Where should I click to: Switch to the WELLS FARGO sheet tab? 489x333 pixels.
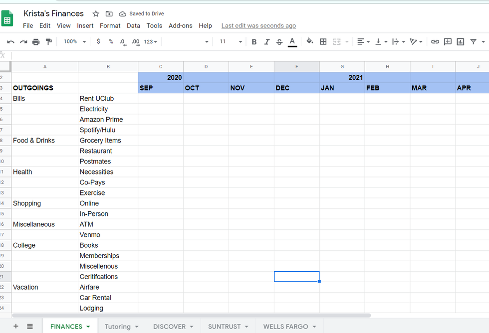tap(285, 327)
